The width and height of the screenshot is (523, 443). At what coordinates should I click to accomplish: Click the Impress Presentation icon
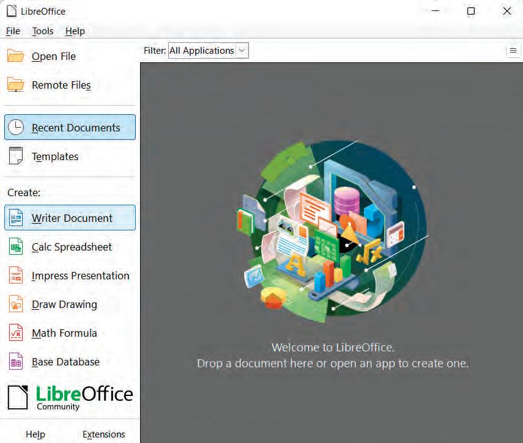16,276
